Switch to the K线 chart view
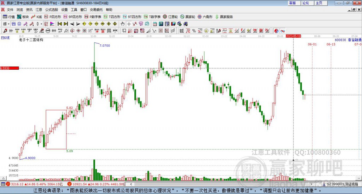The image size is (362, 194). [36, 17]
